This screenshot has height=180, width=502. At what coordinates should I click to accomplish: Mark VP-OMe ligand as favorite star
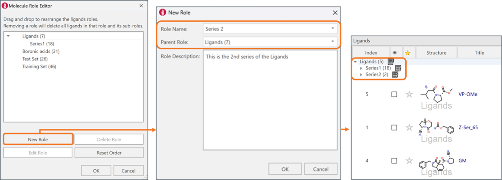click(x=409, y=94)
